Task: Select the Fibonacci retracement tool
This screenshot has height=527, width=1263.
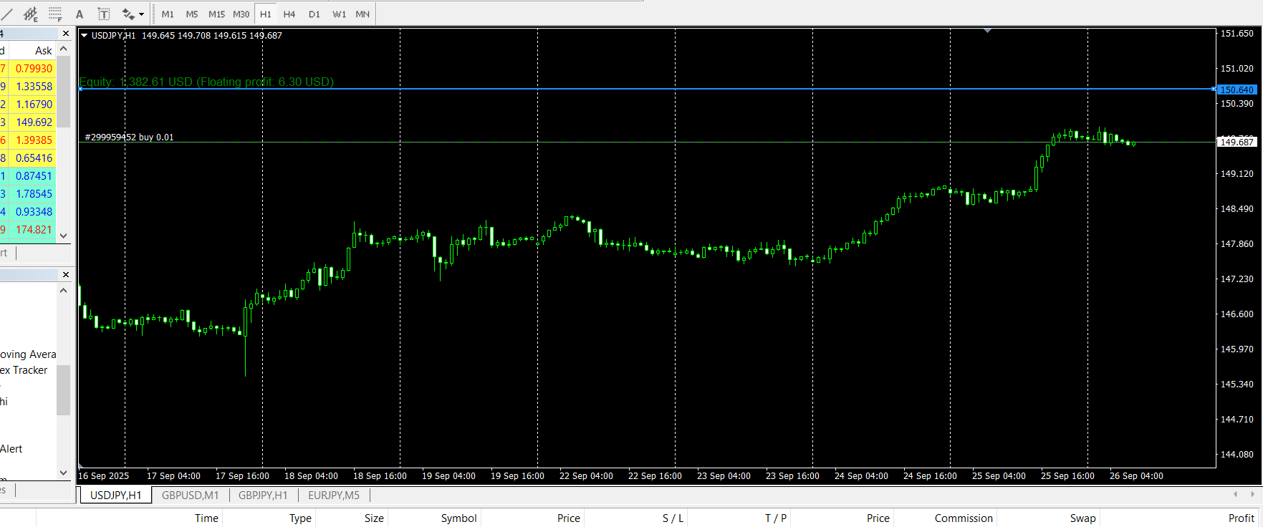Action: point(55,14)
